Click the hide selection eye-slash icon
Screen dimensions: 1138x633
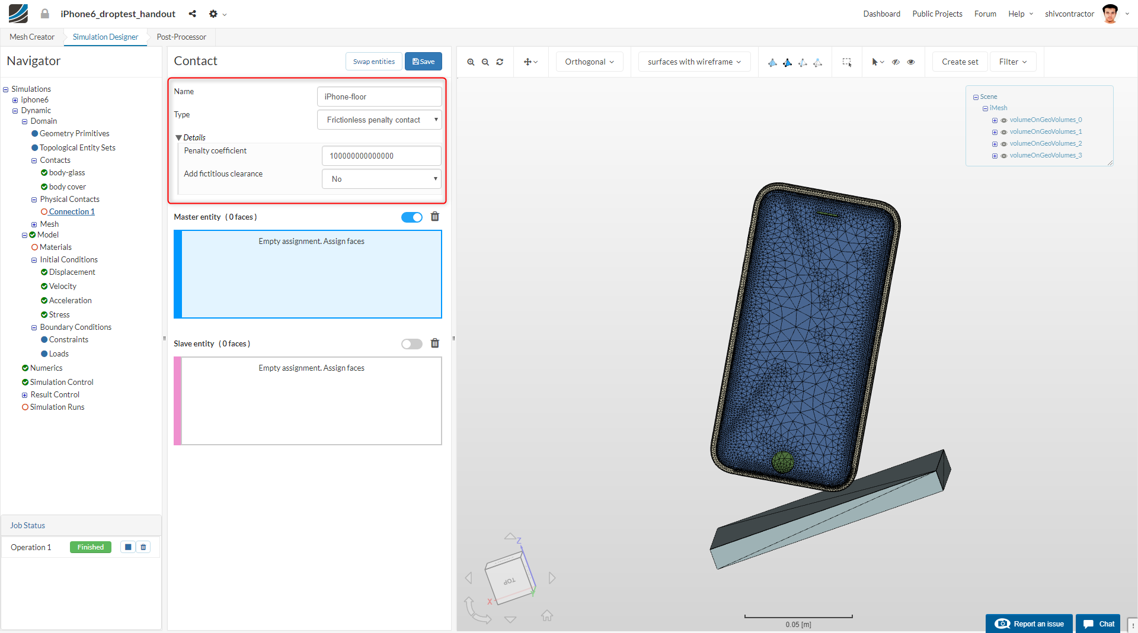896,62
